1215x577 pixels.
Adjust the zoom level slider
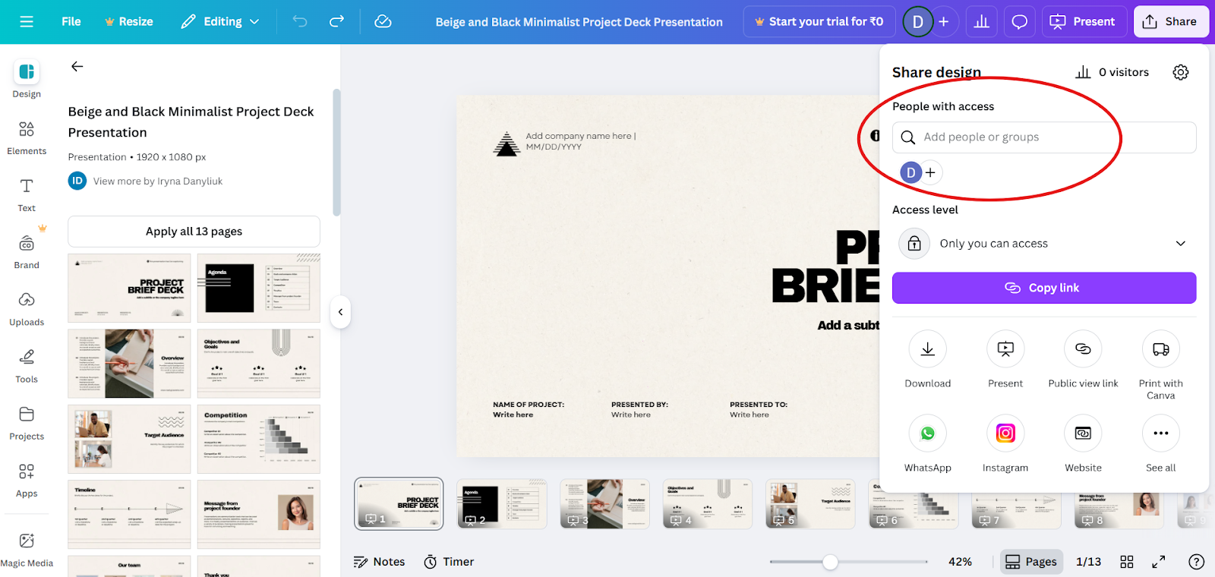831,562
